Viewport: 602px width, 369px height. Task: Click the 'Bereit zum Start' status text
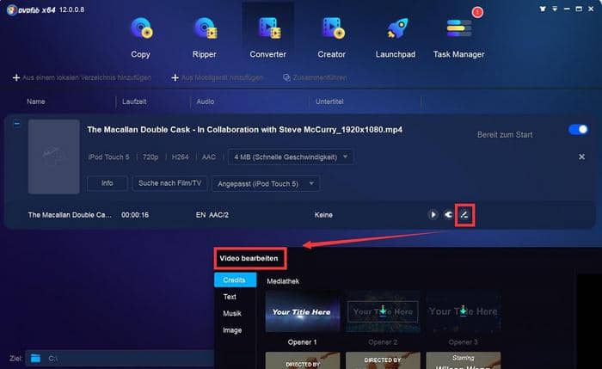(505, 135)
